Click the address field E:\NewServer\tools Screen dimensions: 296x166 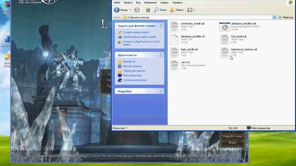coord(197,18)
